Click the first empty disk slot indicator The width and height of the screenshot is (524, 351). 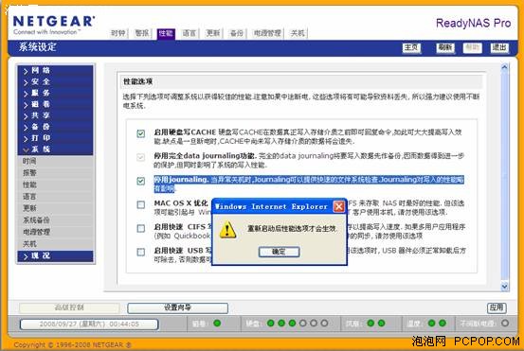[x=303, y=323]
